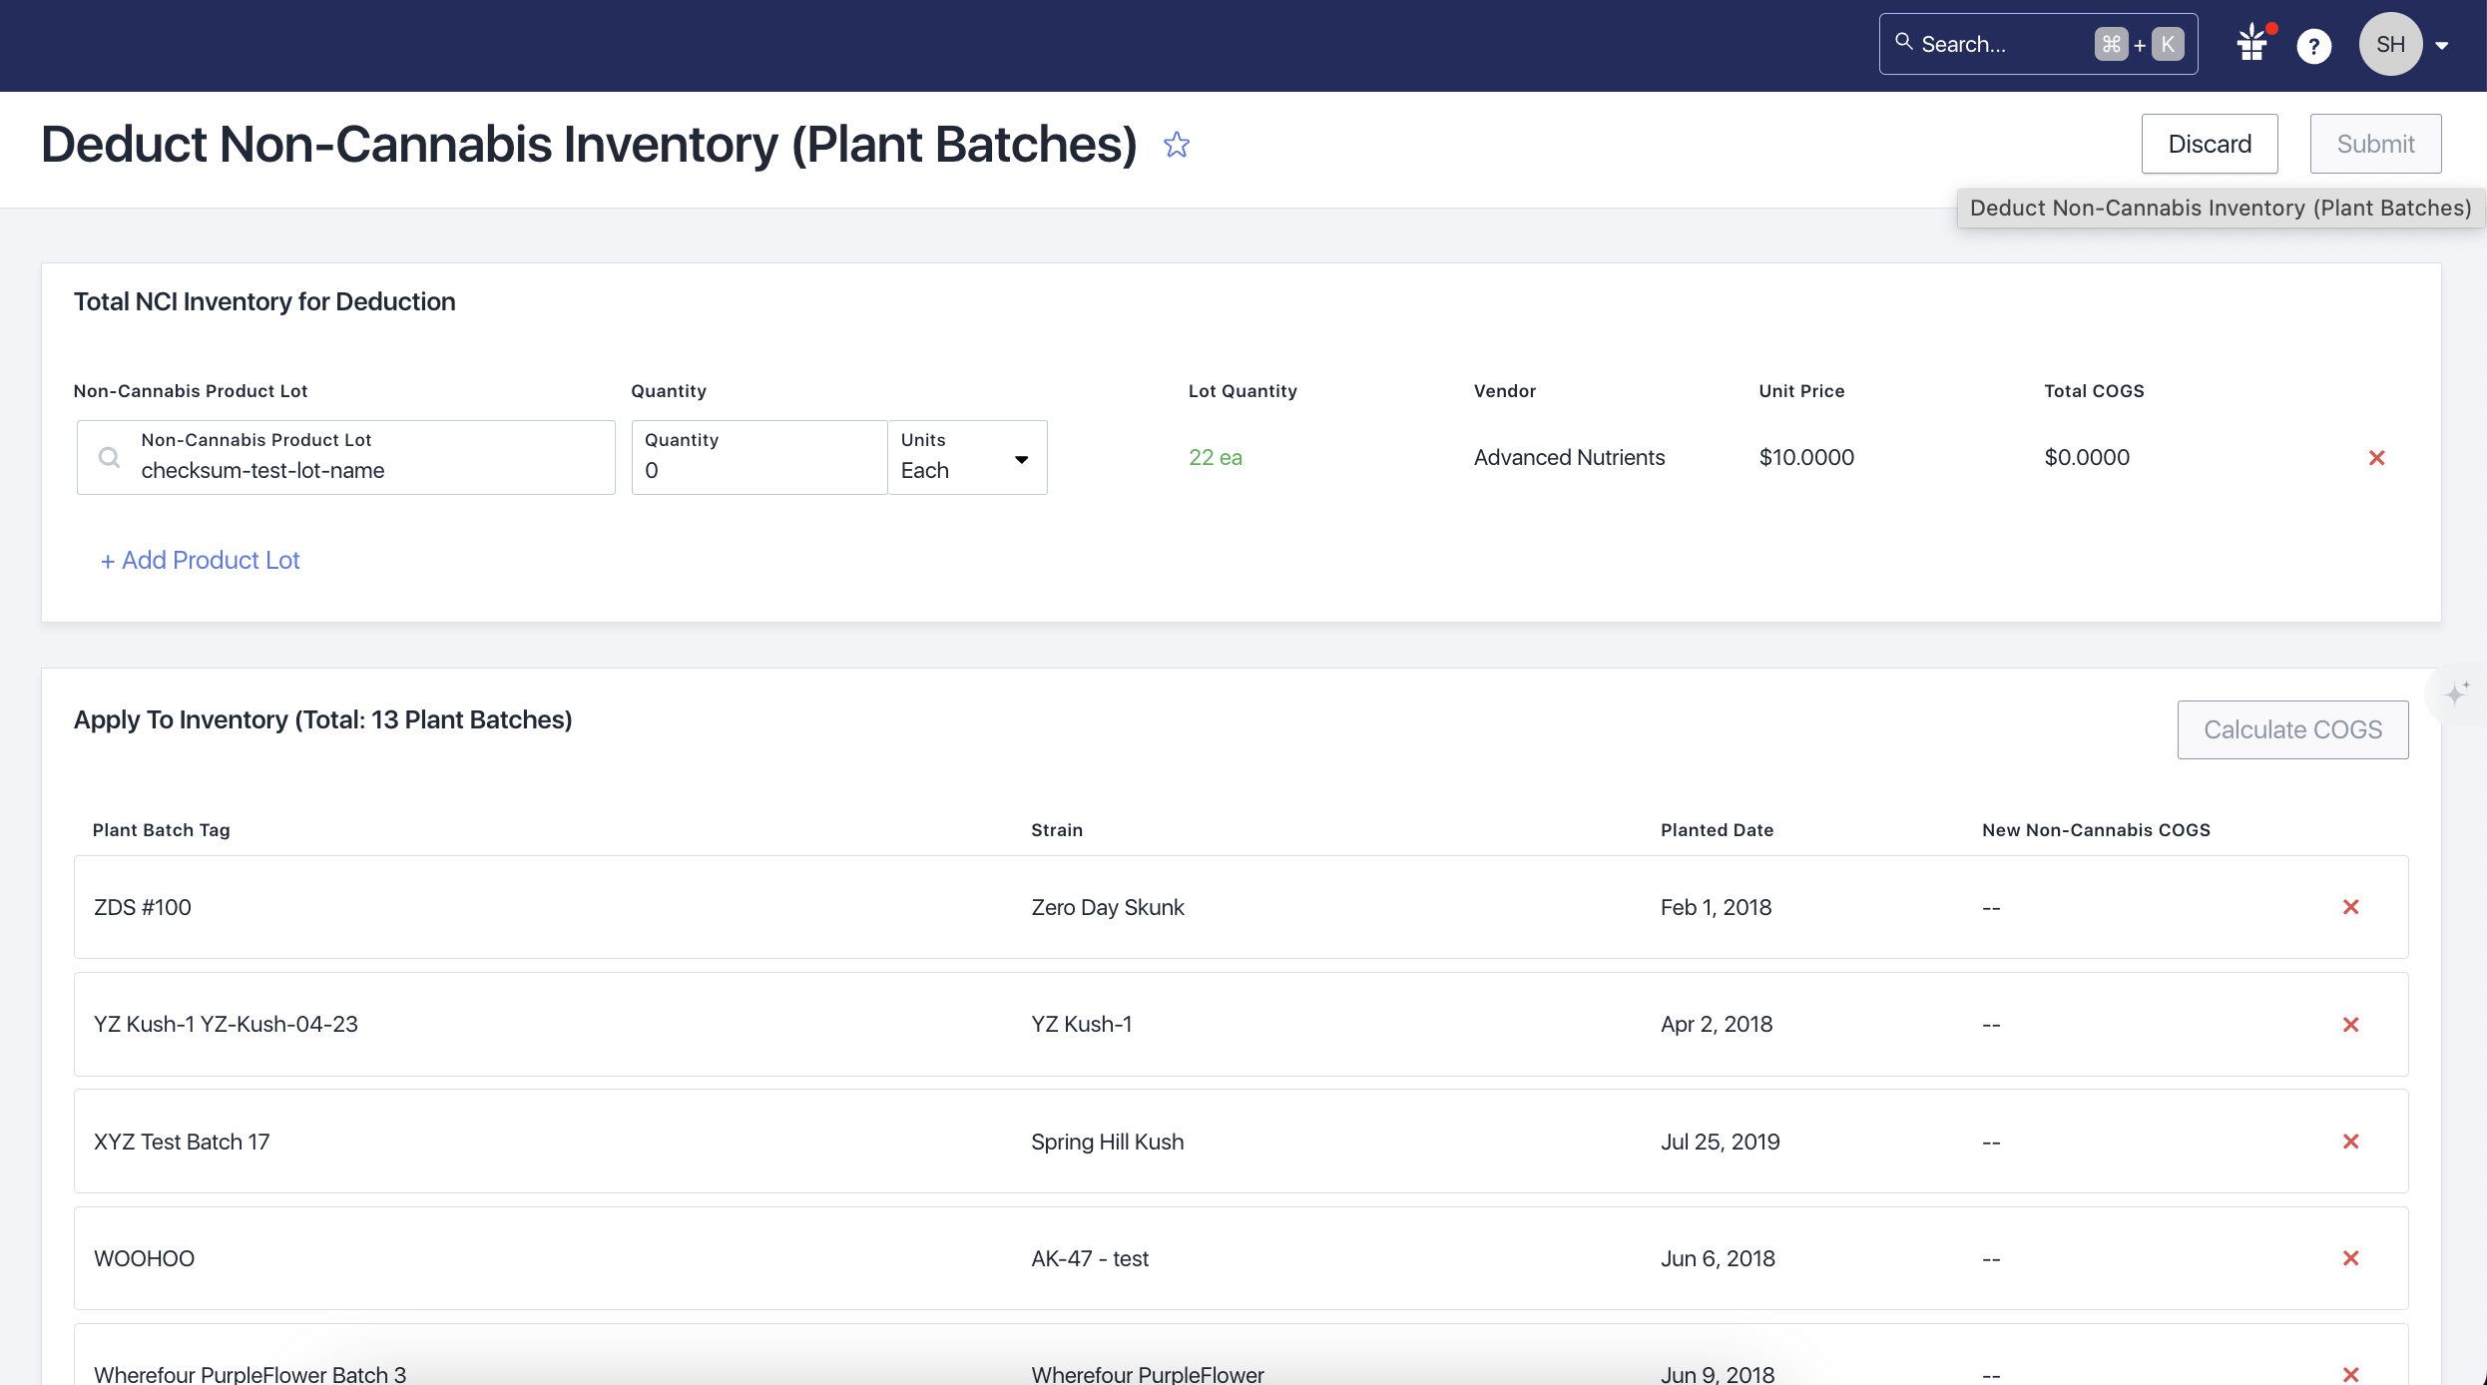
Task: Favorite this page with the star icon
Action: 1177,146
